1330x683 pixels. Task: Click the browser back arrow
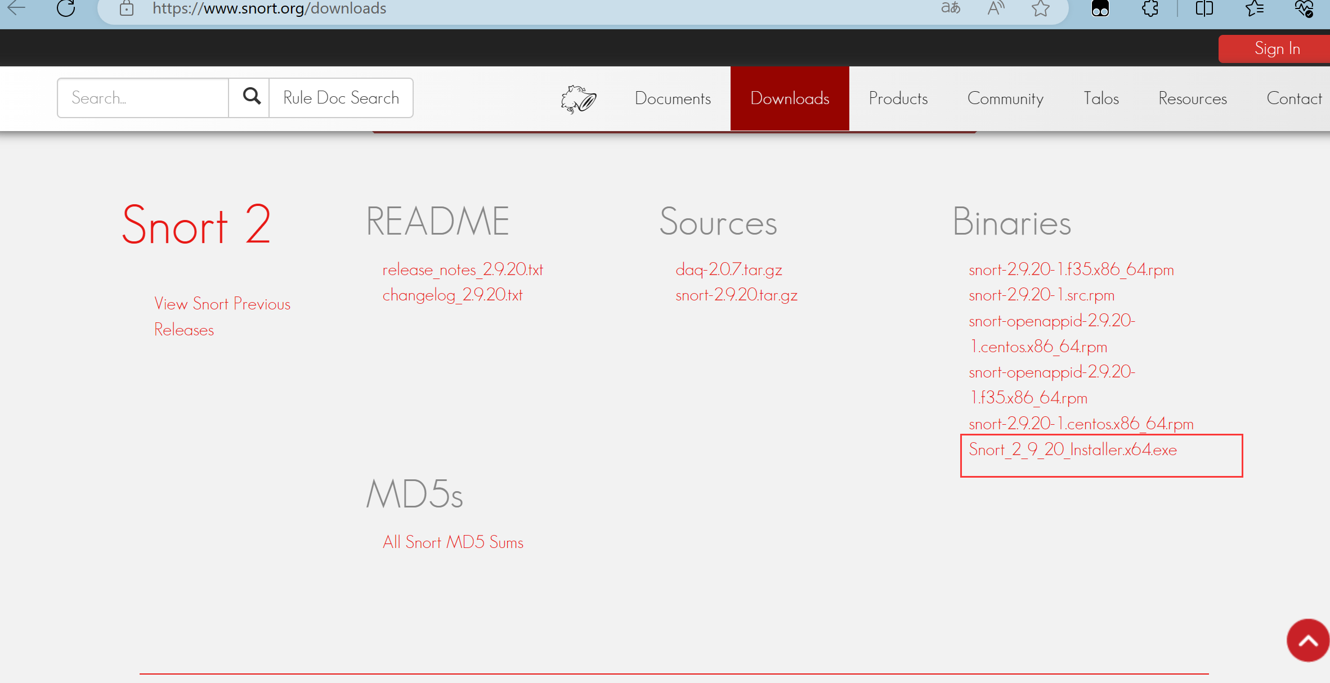click(16, 7)
